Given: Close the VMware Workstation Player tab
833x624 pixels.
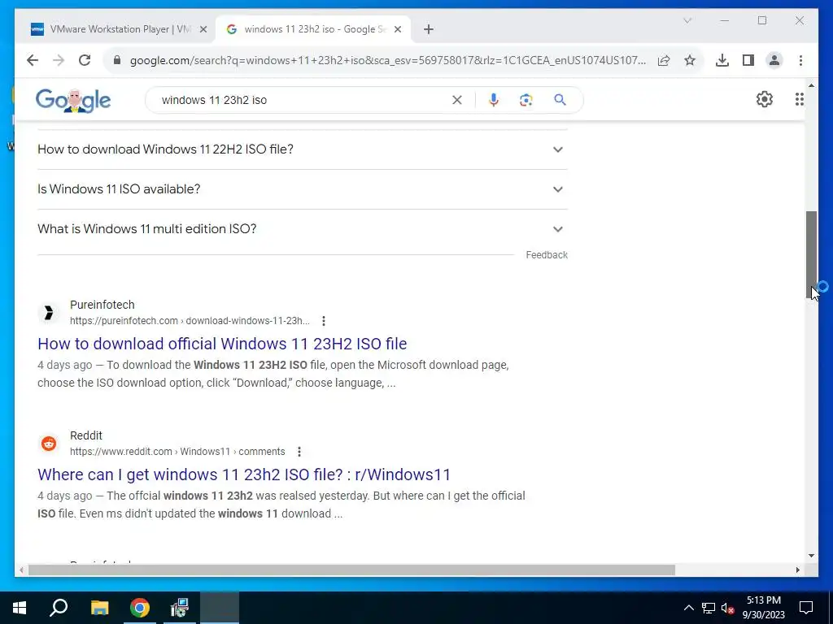Looking at the screenshot, I should pyautogui.click(x=203, y=29).
